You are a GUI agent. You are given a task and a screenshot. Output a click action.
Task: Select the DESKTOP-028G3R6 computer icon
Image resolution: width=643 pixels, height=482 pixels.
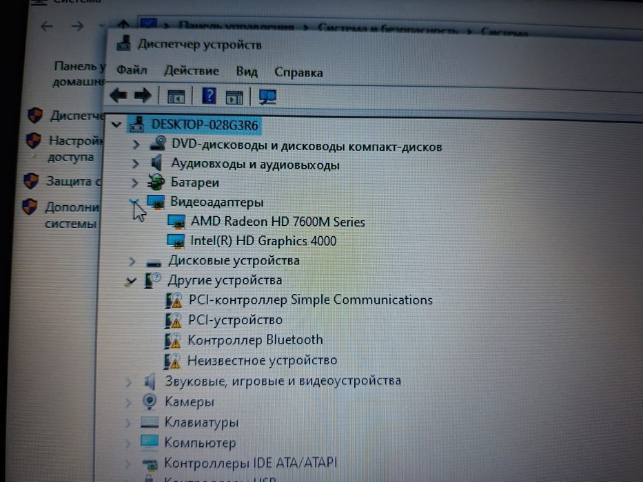tap(137, 124)
